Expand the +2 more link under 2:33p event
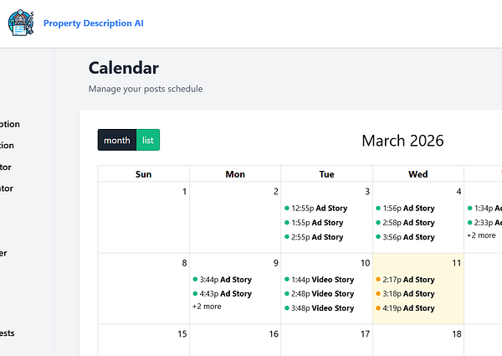502x356 pixels. coord(481,235)
